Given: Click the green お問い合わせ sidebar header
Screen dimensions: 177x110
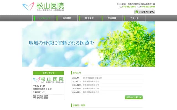Looking at the screenshot, I should click(48, 73).
